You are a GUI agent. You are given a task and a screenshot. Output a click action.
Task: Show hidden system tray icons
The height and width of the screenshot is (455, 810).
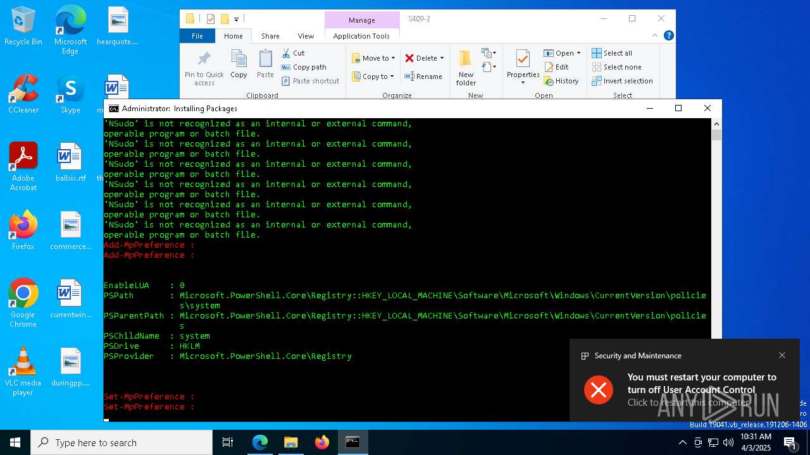point(682,442)
